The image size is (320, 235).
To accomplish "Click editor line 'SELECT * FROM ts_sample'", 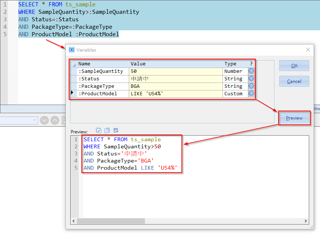I will point(57,4).
